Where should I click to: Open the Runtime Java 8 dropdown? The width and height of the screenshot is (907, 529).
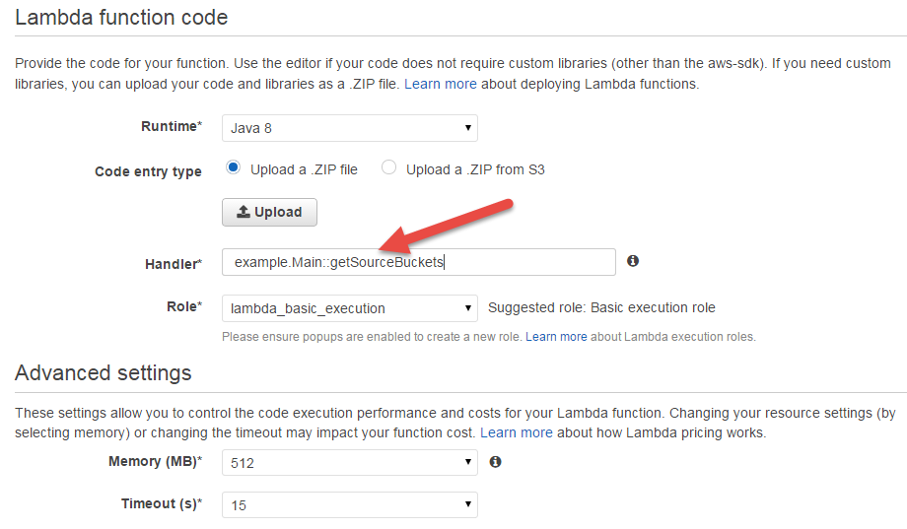349,128
